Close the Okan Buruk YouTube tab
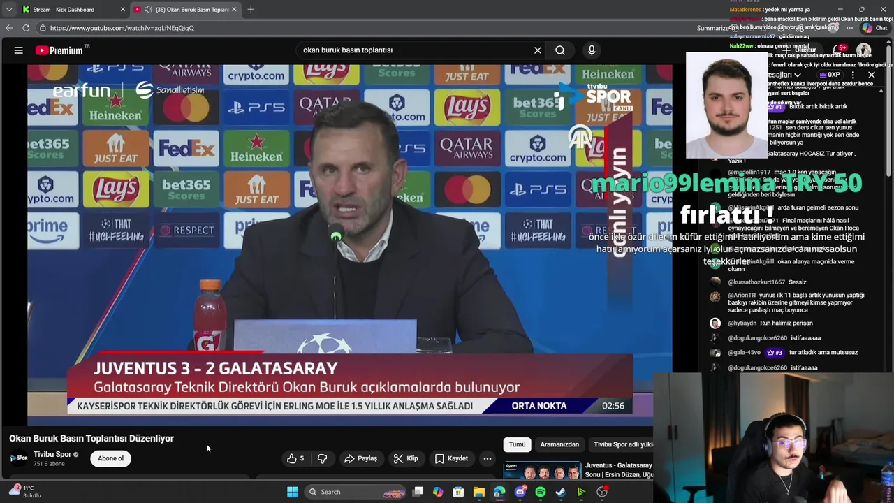Screen dimensions: 894x503 click(234, 10)
